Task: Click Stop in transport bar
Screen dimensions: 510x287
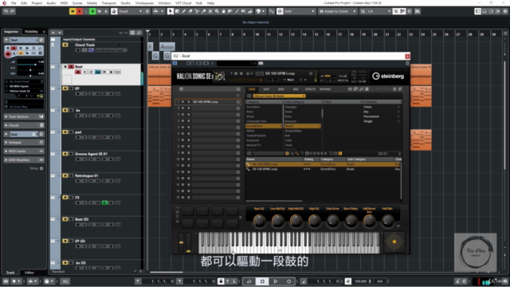Action: pos(262,281)
